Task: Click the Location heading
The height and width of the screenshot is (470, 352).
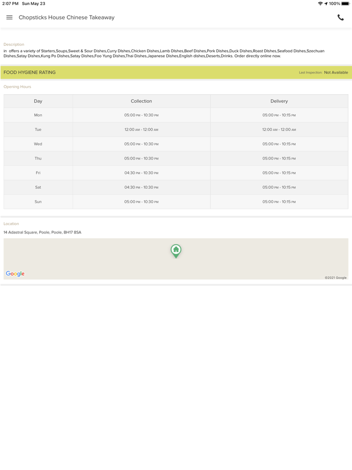Action: pos(11,223)
